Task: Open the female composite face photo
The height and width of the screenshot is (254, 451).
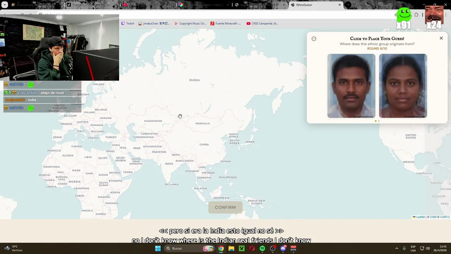Action: tap(403, 86)
